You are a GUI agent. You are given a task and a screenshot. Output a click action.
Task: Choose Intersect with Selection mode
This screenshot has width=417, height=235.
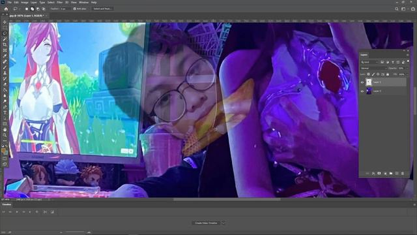[44, 8]
